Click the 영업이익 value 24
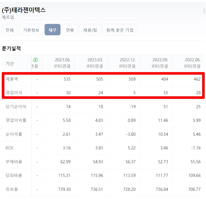 [x=101, y=93]
